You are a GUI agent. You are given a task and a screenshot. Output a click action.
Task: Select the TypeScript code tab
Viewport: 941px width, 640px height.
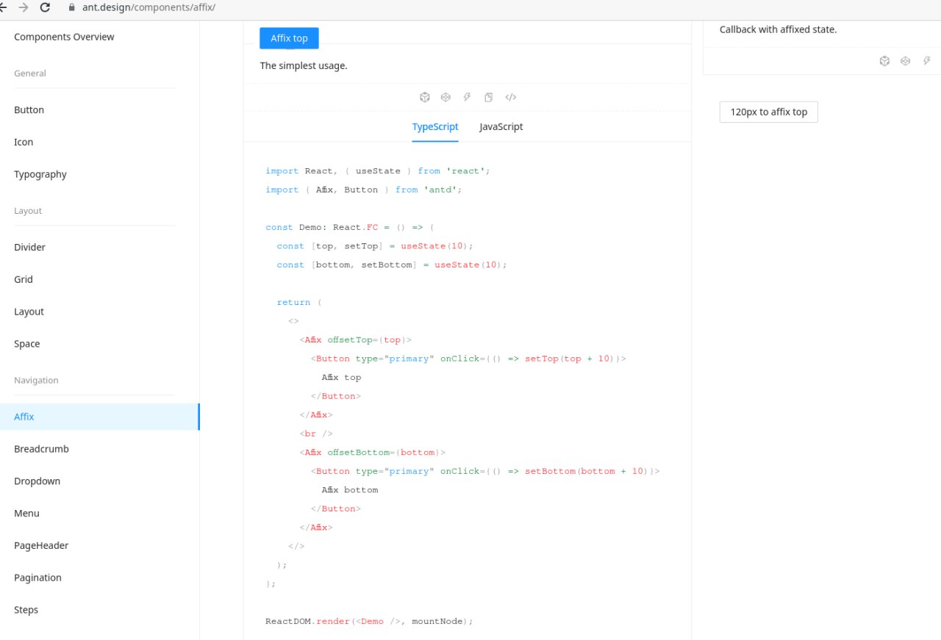pos(435,126)
